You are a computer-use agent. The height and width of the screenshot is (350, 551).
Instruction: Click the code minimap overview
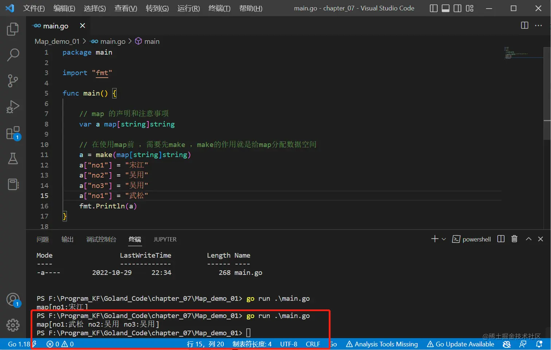click(523, 53)
